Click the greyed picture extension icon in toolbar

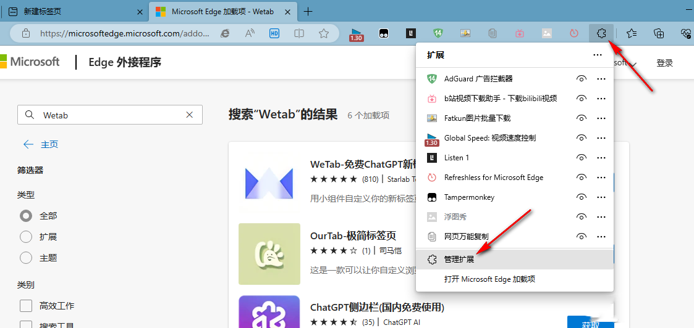(x=547, y=33)
